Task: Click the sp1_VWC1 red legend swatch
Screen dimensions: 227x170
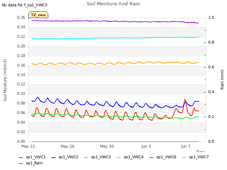Action: coord(21,157)
